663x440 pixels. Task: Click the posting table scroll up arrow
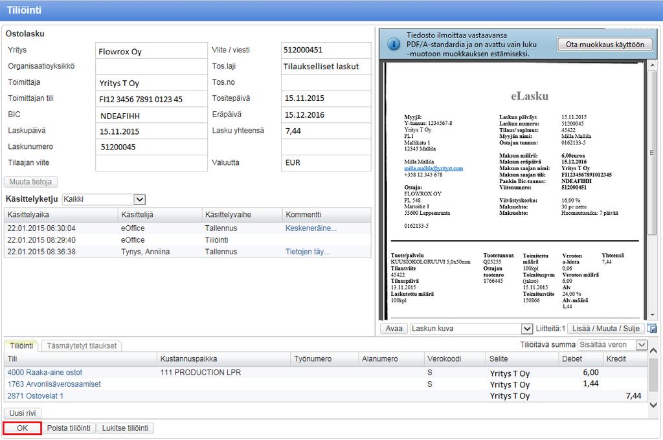653,351
